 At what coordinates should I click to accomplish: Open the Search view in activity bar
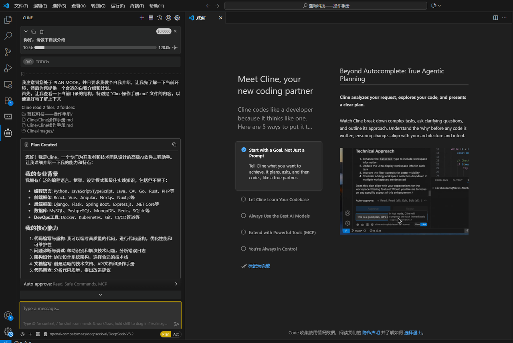point(8,36)
